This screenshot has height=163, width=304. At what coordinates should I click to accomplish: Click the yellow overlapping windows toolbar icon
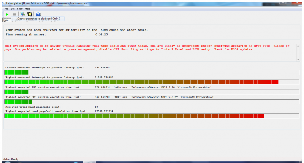[x=29, y=14]
